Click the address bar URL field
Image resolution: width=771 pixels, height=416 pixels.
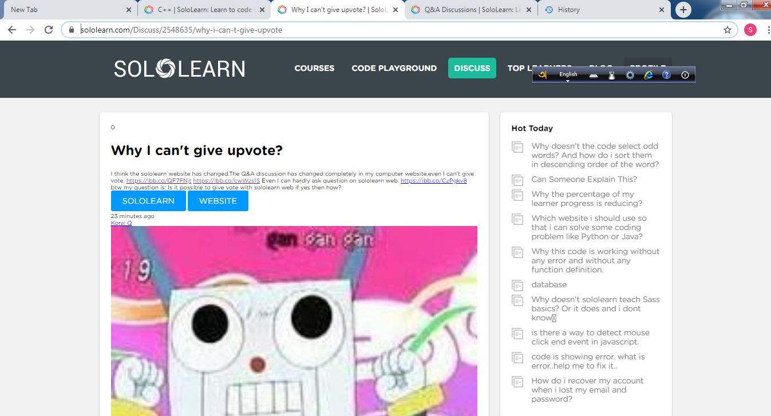(x=400, y=30)
